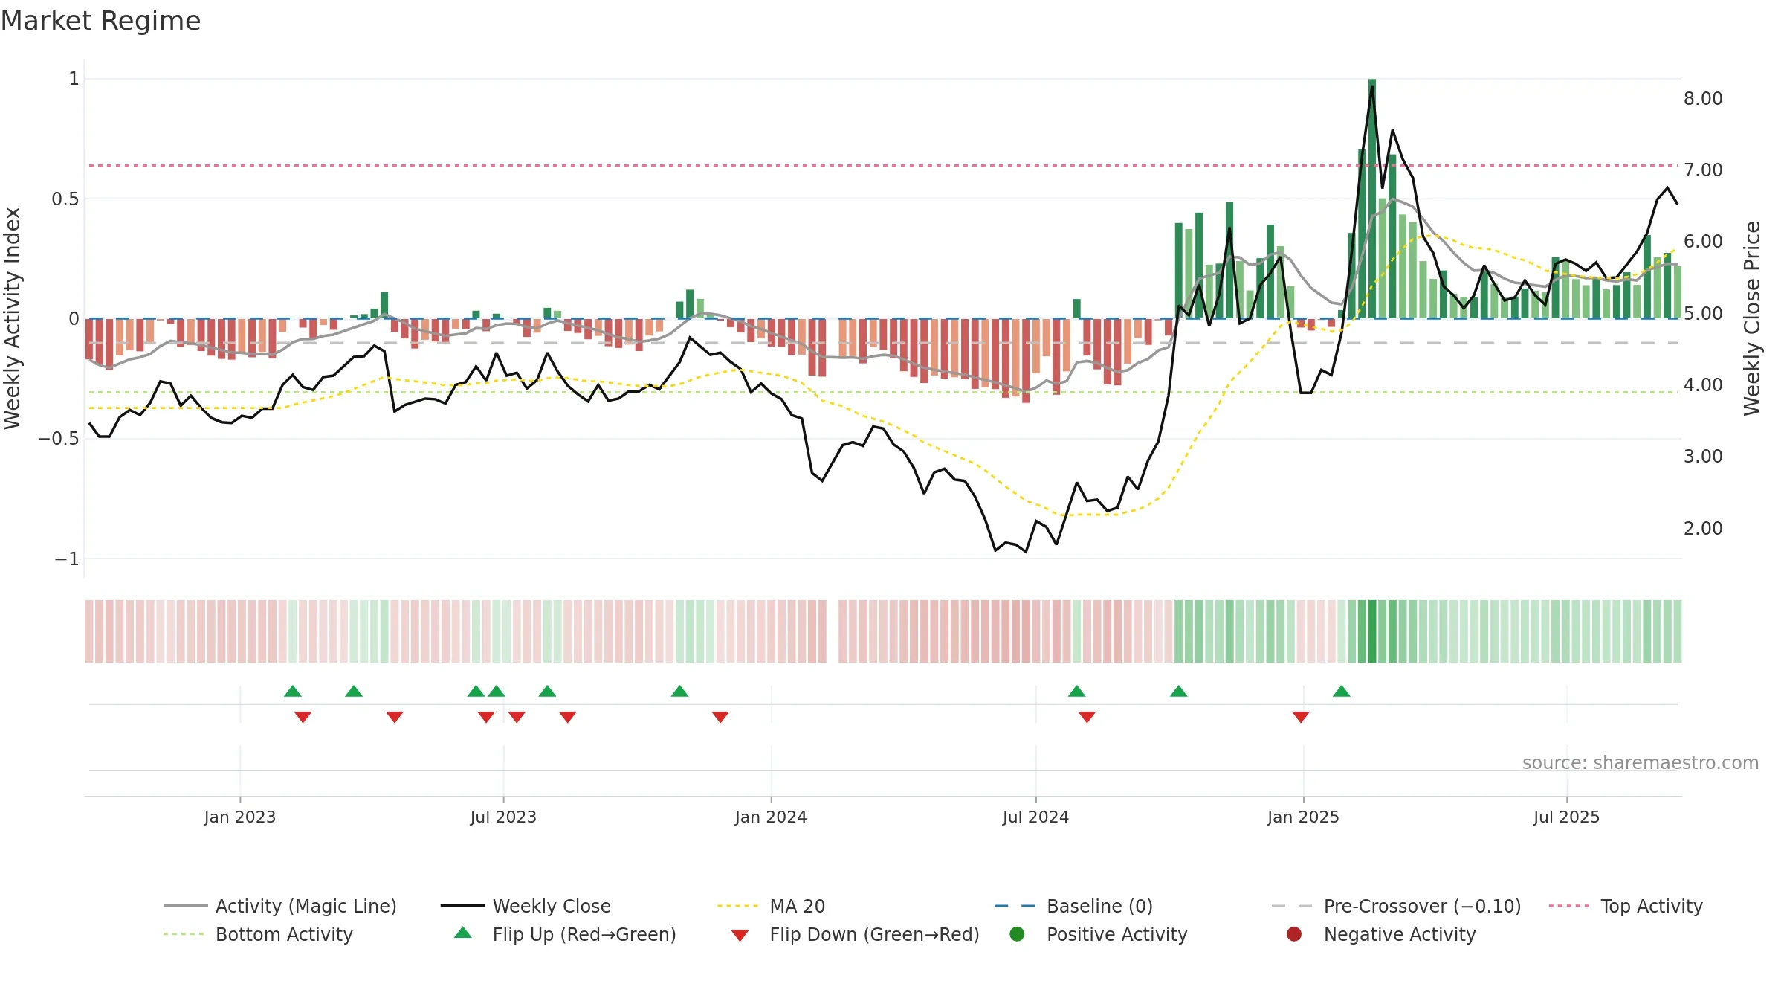Select the Flip Up triangle nearest Jan 2025

1342,692
